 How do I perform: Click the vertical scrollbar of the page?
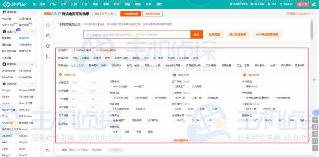pos(312,30)
